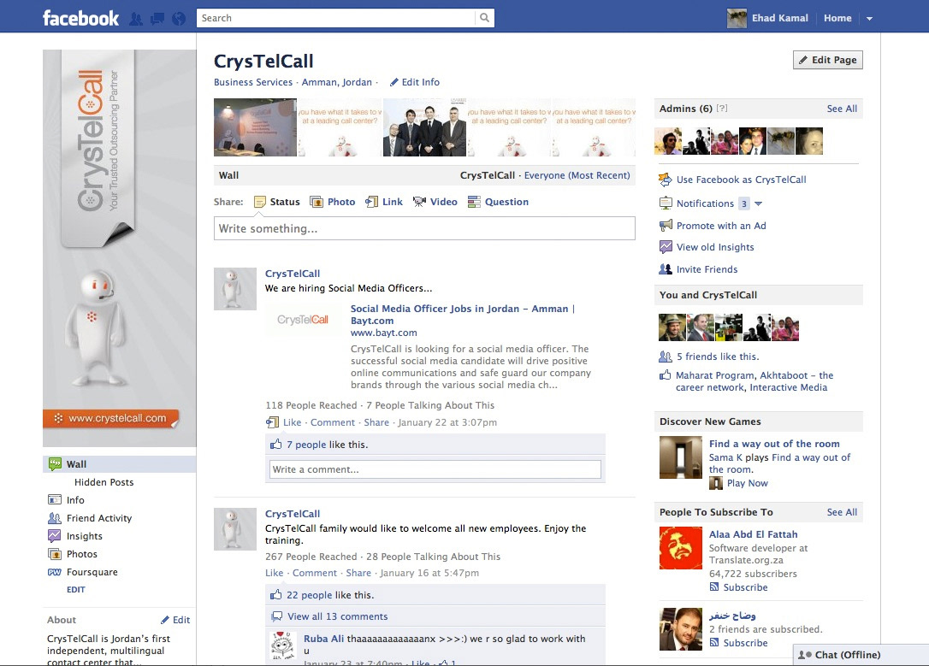
Task: Click first admin avatar thumbnail
Action: (668, 141)
